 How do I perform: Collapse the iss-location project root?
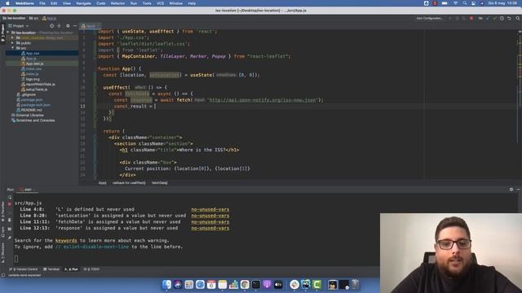tap(7, 33)
